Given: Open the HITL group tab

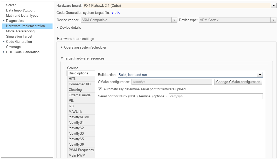Looking at the screenshot, I should click(72, 79).
